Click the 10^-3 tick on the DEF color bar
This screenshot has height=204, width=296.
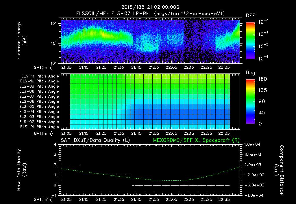(263, 22)
